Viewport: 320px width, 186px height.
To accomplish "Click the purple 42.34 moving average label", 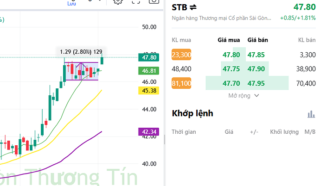I will 148,132.
